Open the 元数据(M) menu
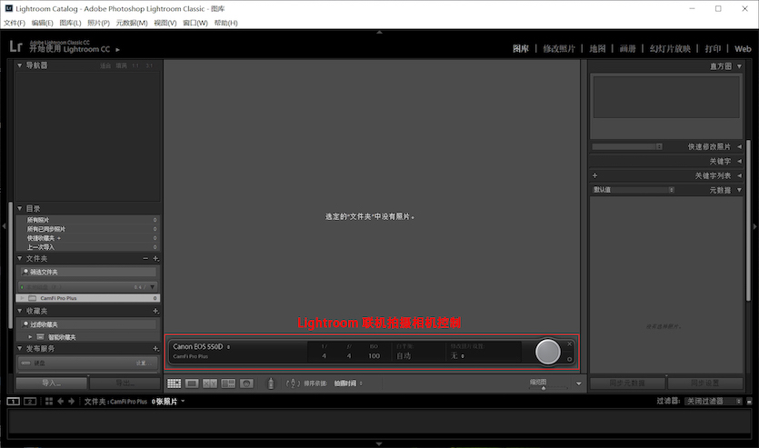This screenshot has width=759, height=448. pos(132,23)
